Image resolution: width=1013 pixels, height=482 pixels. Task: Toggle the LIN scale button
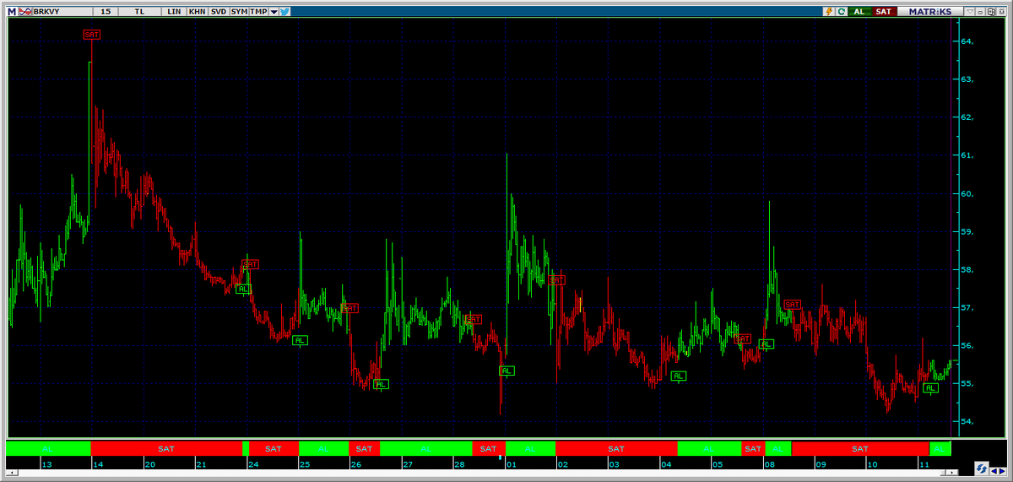(x=174, y=12)
